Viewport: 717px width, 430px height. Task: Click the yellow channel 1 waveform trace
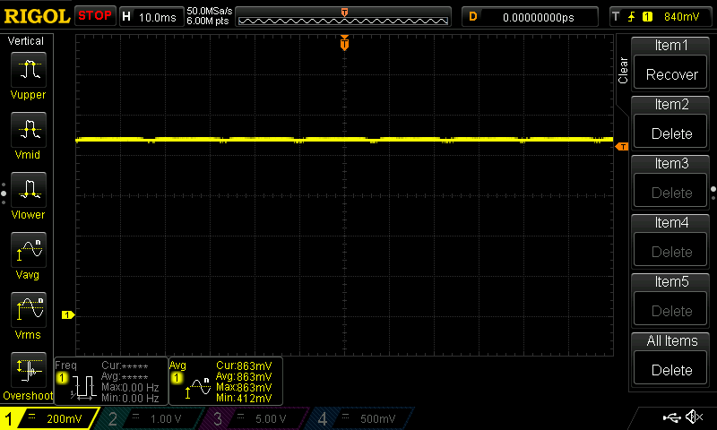pos(344,140)
